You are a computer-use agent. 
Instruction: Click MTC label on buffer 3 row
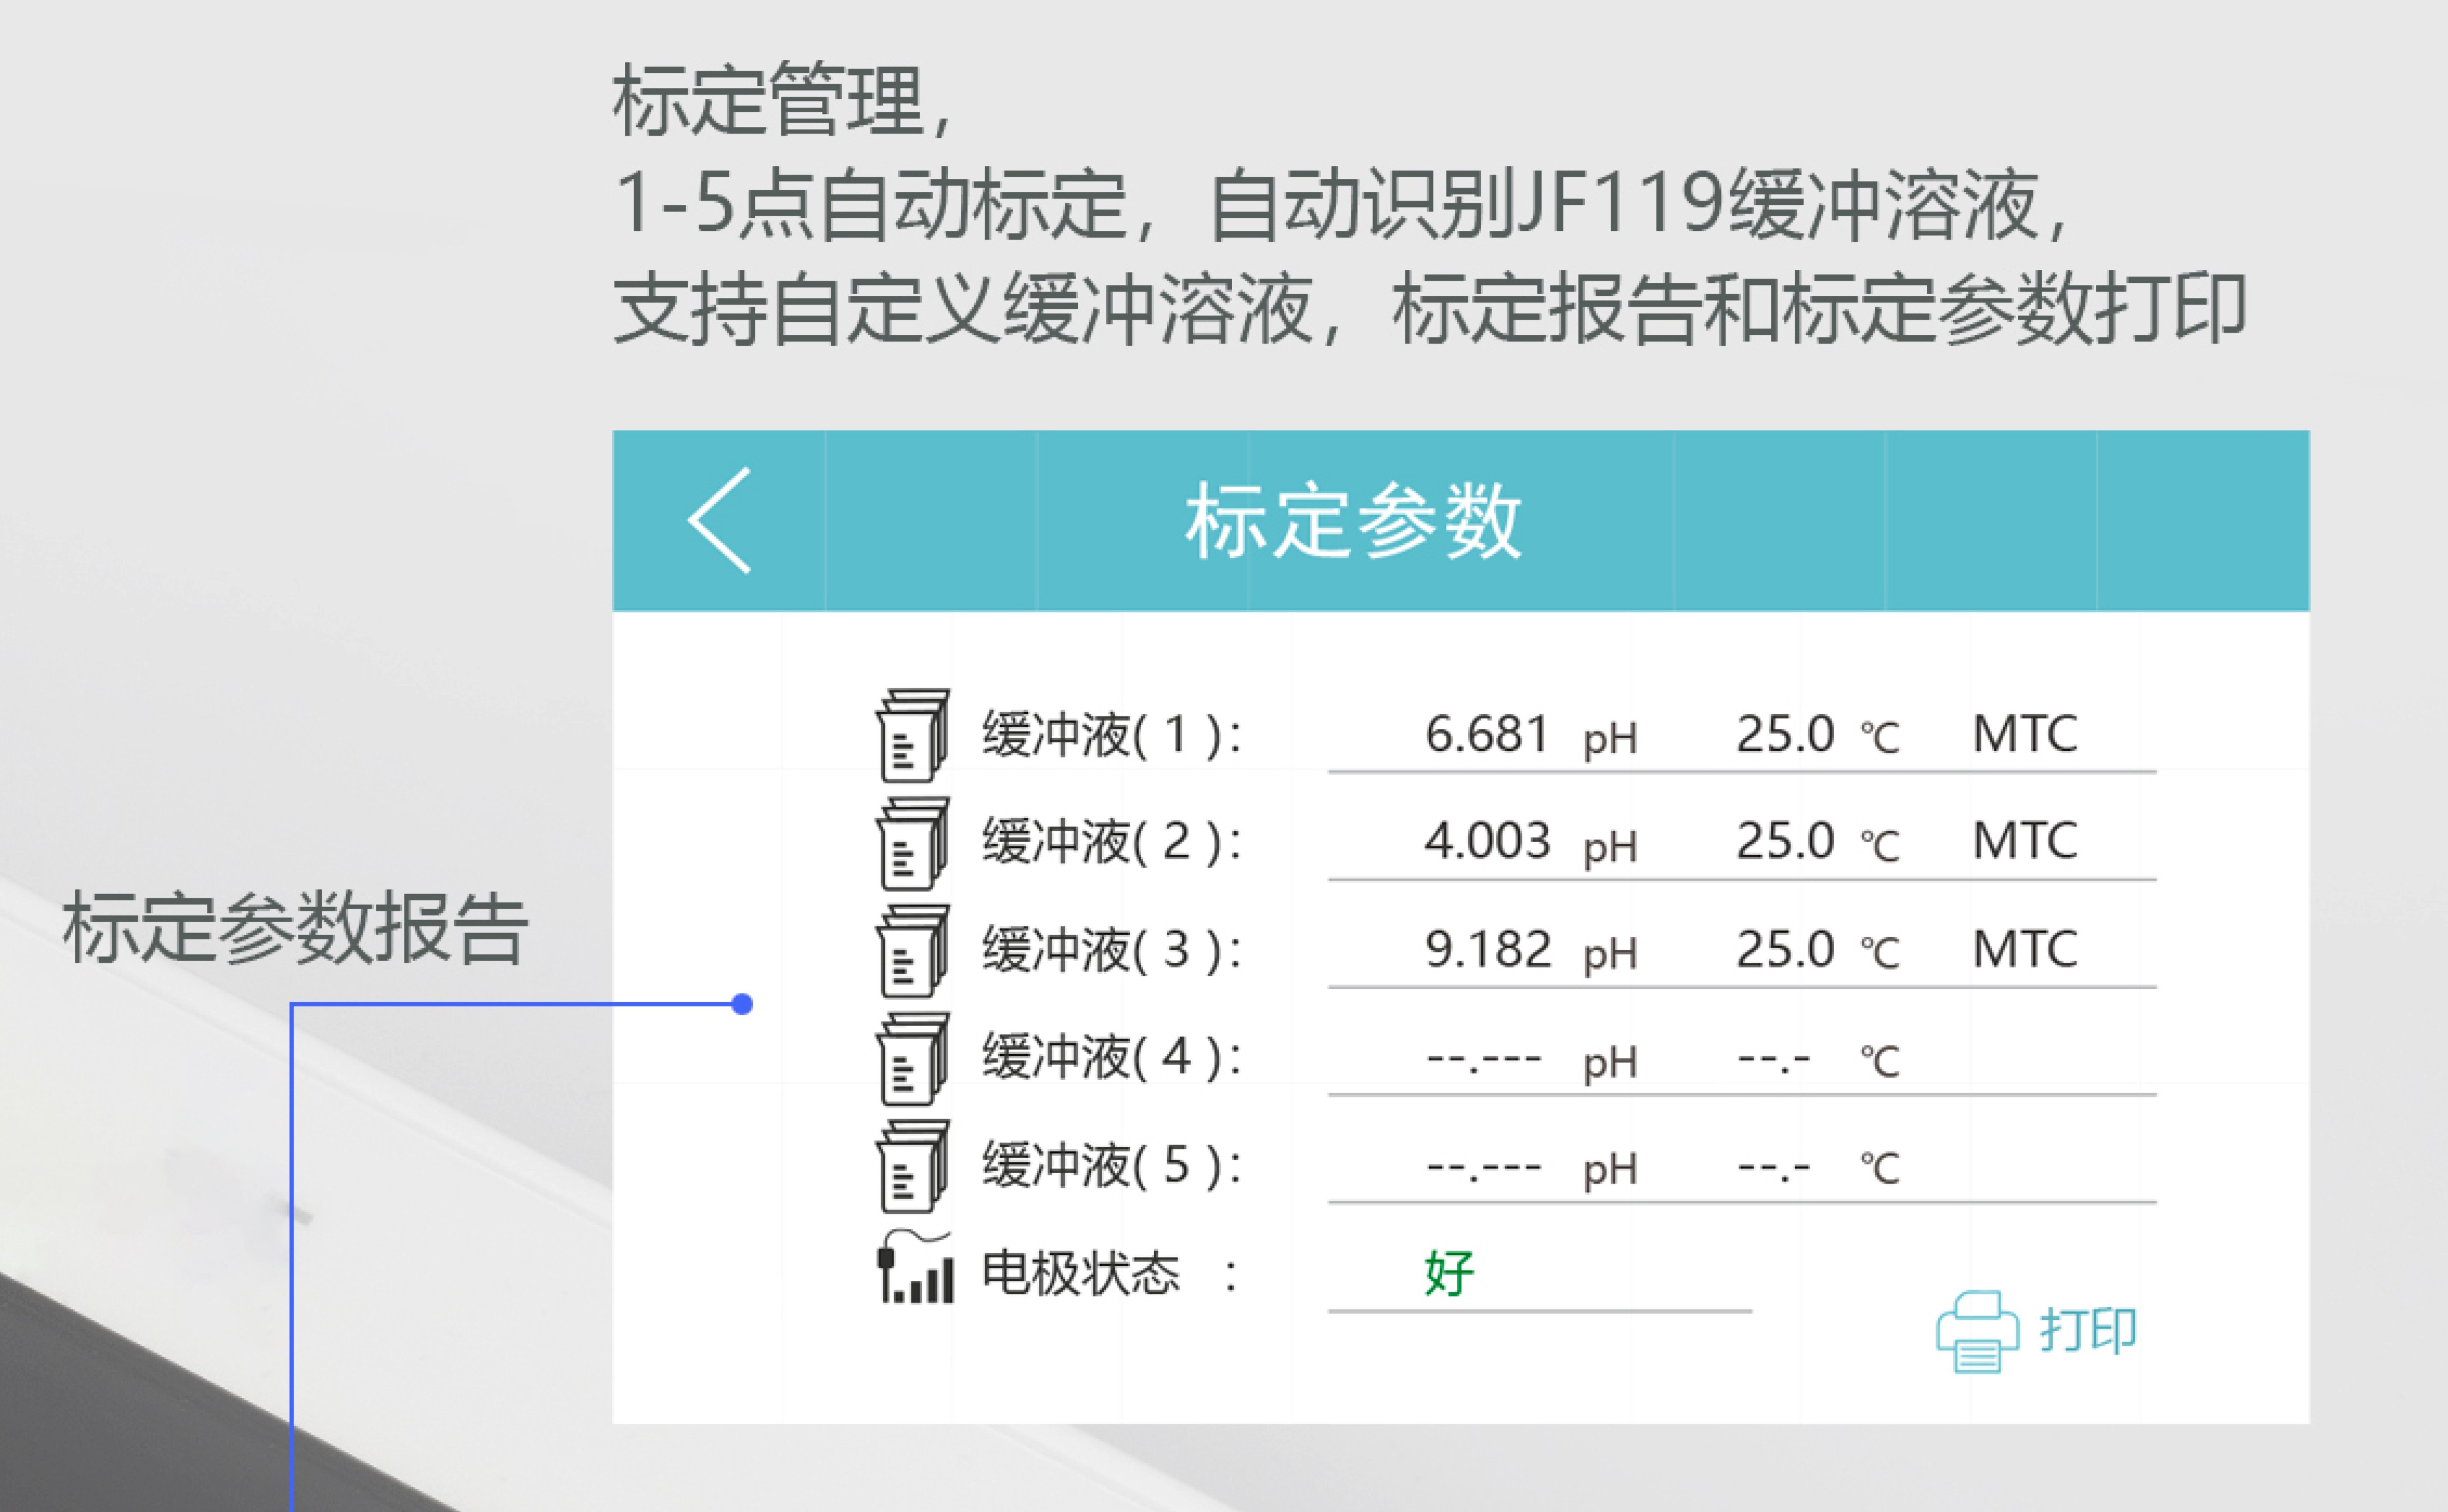2024,949
